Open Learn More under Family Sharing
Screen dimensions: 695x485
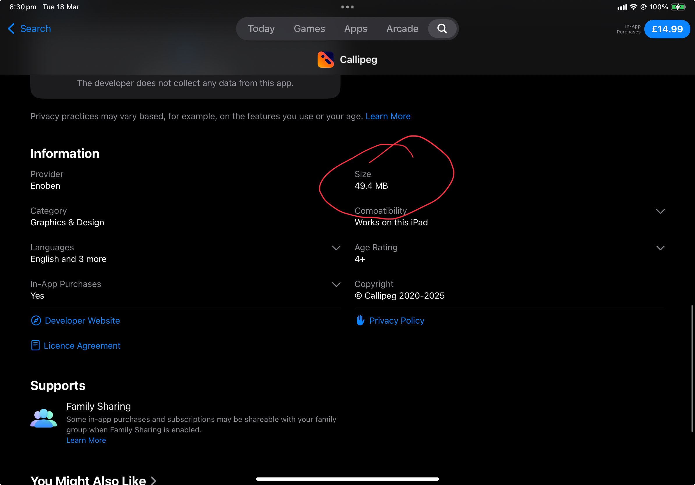pos(86,440)
